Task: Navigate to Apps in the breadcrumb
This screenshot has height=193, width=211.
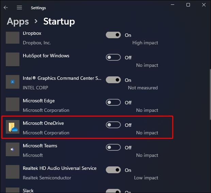Action: coord(18,21)
